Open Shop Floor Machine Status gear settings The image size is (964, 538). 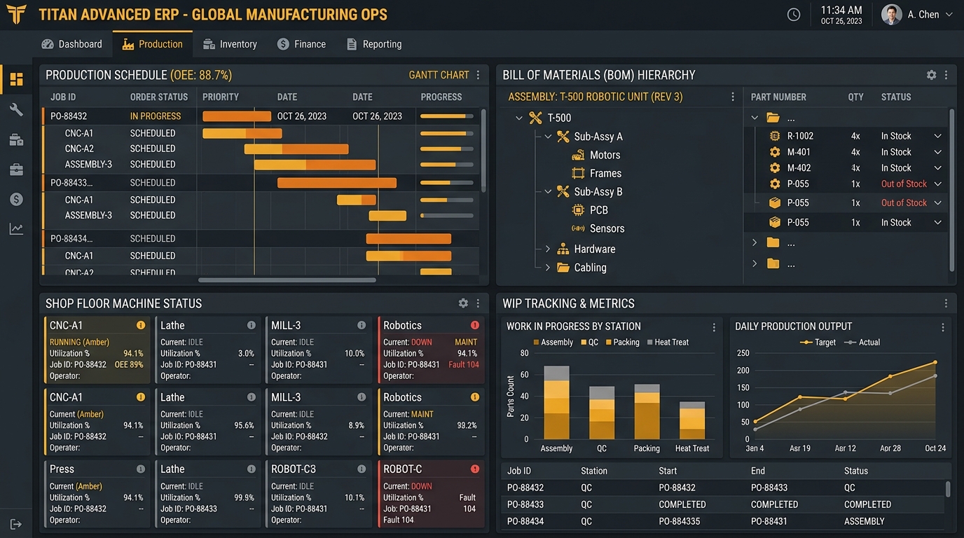tap(463, 303)
